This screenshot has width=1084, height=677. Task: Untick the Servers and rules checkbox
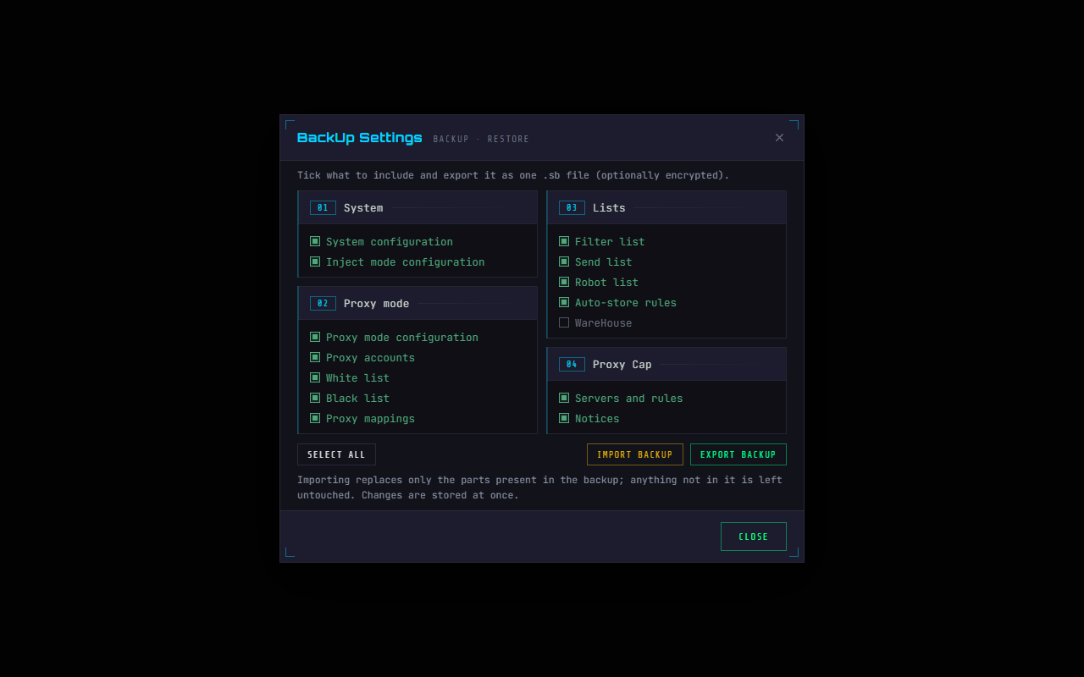click(x=564, y=398)
